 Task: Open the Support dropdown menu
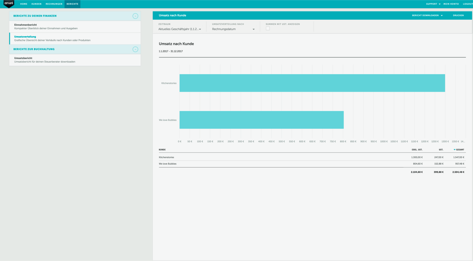point(433,4)
